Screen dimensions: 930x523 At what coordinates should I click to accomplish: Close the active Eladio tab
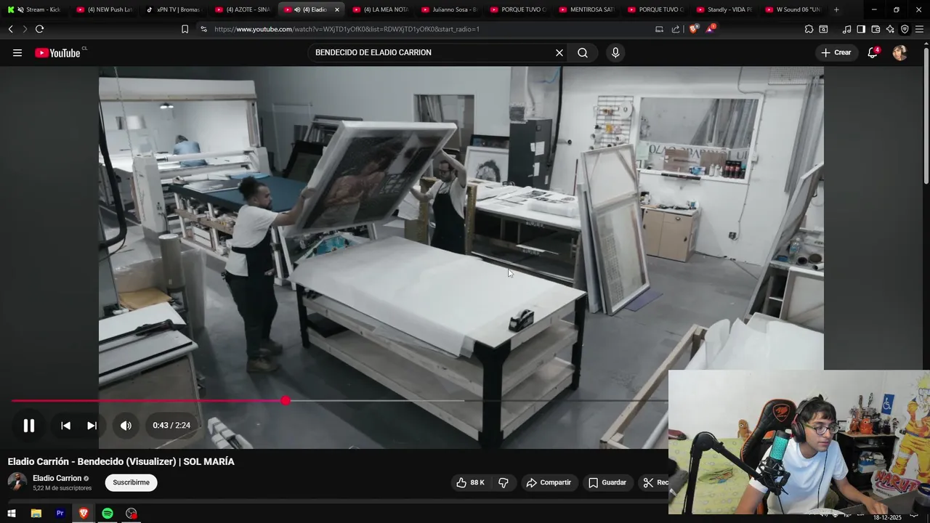pyautogui.click(x=336, y=9)
